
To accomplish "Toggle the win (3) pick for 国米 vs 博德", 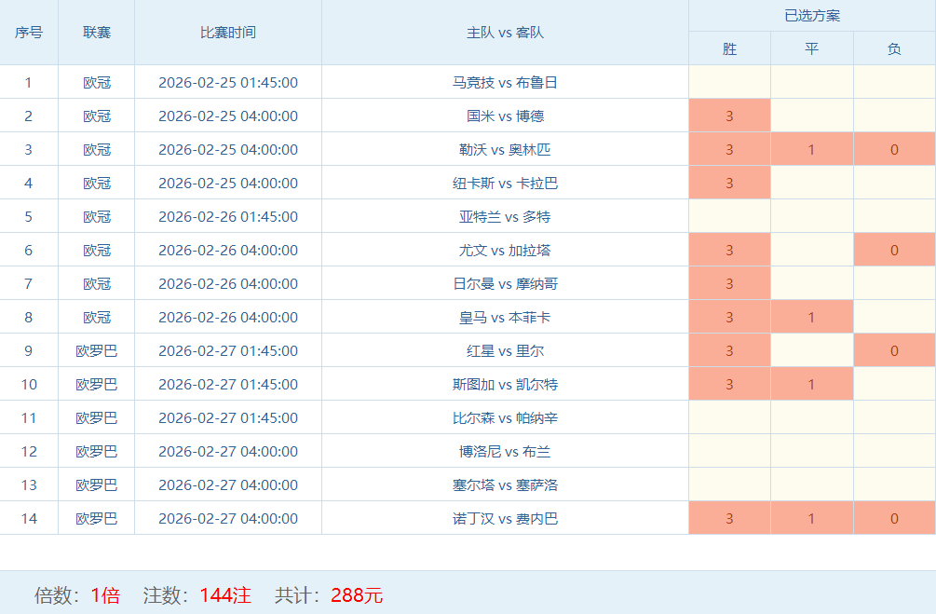I will (x=729, y=116).
